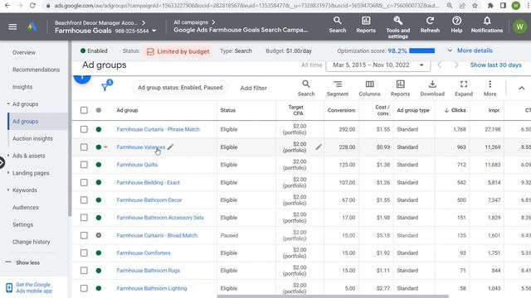This screenshot has width=531, height=298.
Task: Go to previous date range
Action: tap(439, 65)
